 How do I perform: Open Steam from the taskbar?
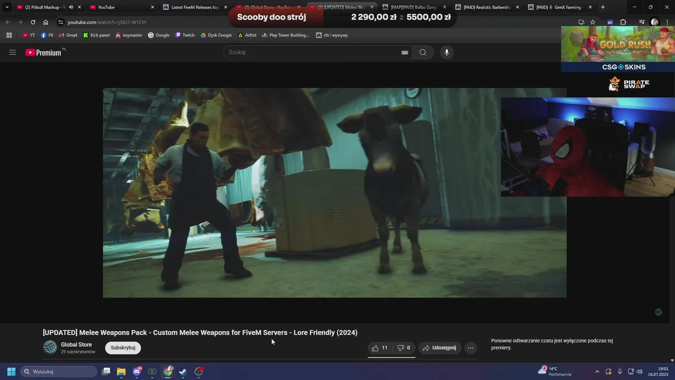[x=182, y=372]
